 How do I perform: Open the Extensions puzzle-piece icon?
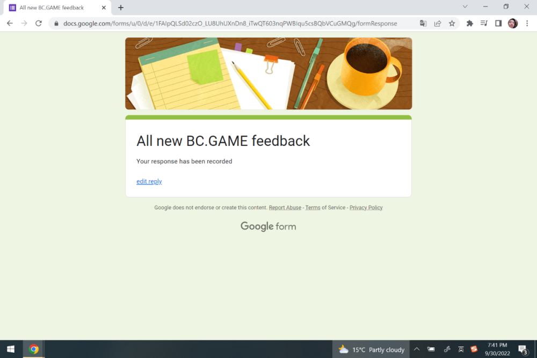(469, 24)
